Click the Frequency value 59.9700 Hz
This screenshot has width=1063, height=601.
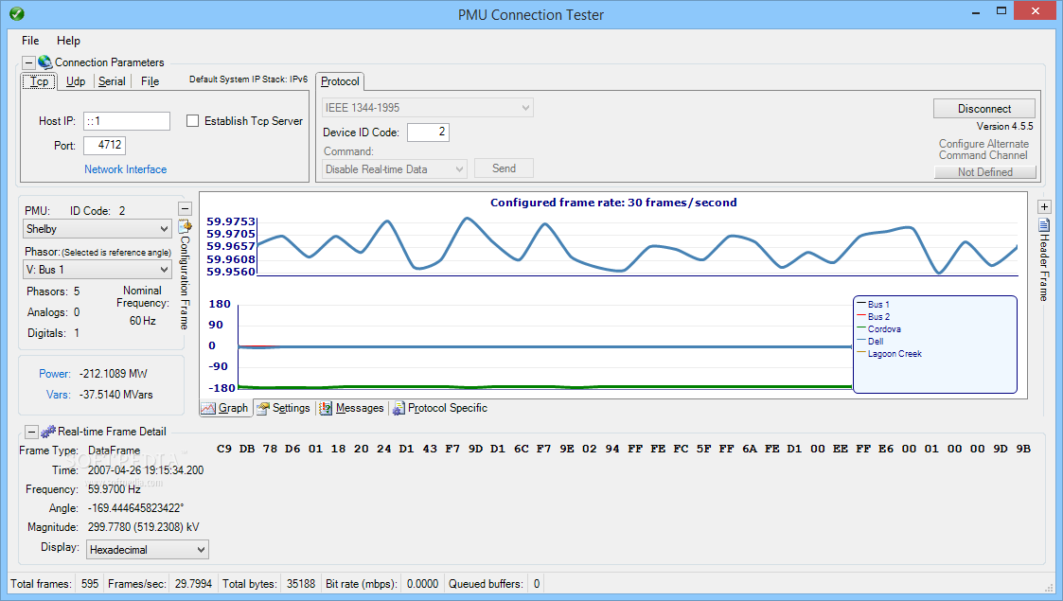pyautogui.click(x=115, y=488)
